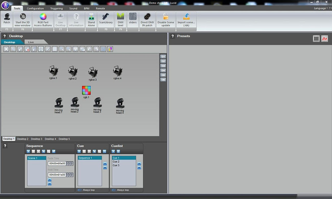Viewport: 332px width, 199px height.
Task: Click the line tool icon in Desktop toolbar
Action: [x=48, y=49]
